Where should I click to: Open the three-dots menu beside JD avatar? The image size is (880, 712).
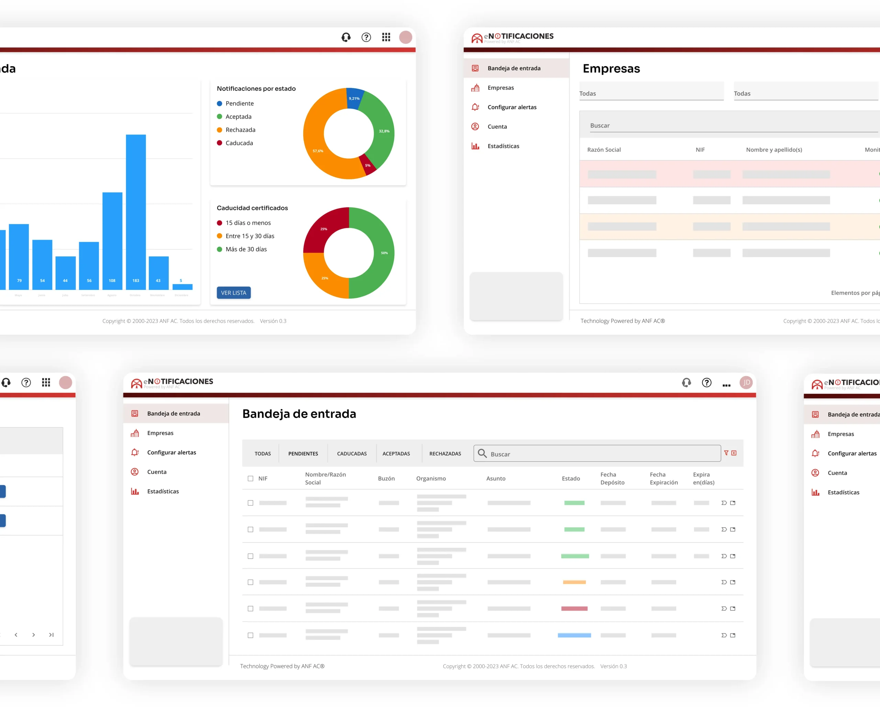[x=726, y=385]
